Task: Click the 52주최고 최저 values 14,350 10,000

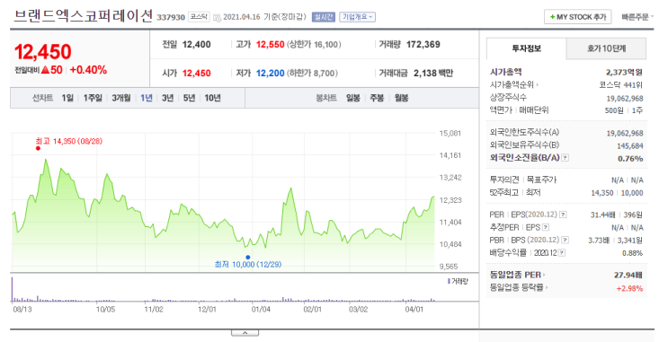Action: (617, 193)
